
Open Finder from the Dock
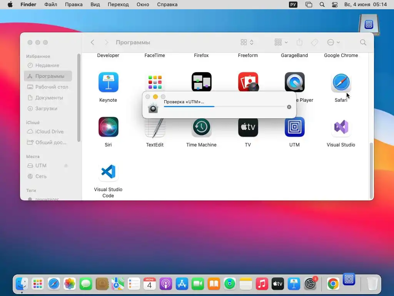coord(22,284)
